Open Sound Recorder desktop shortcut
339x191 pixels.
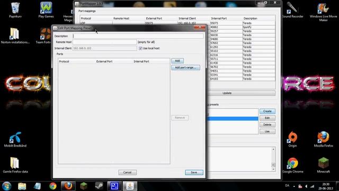tap(292, 10)
